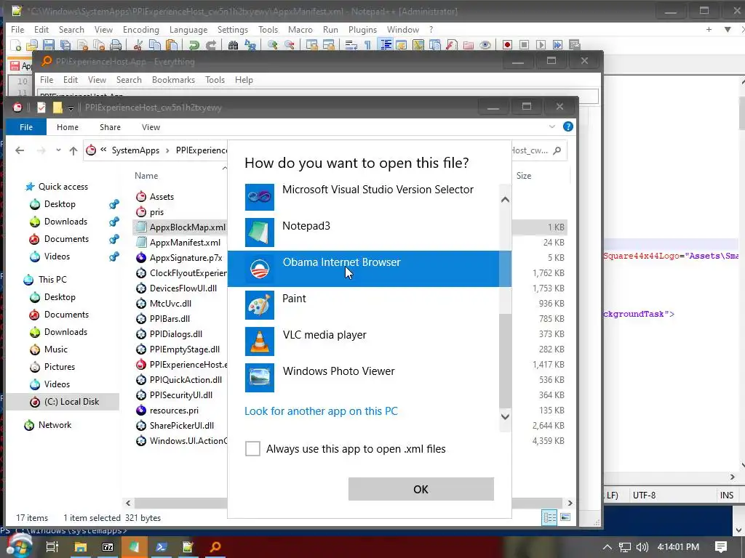Click Notepad++ Undo toolbar icon
Screen dimensions: 745x558
point(194,45)
